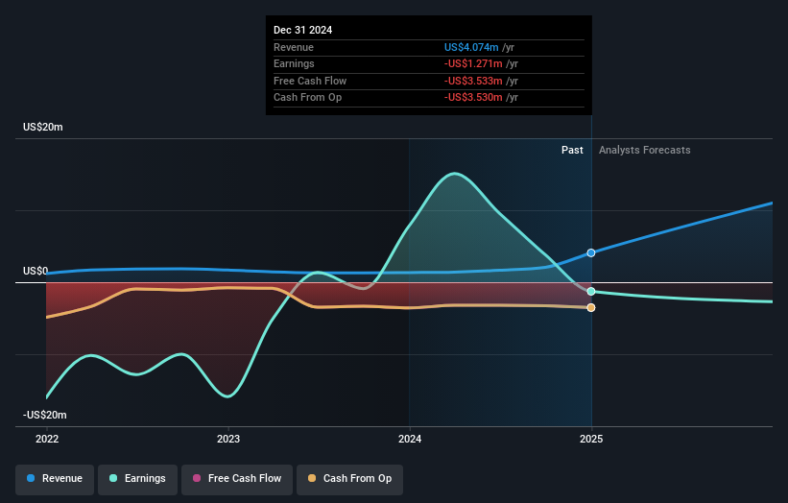Click the 2024 x-axis label
The width and height of the screenshot is (788, 503).
[x=410, y=440]
